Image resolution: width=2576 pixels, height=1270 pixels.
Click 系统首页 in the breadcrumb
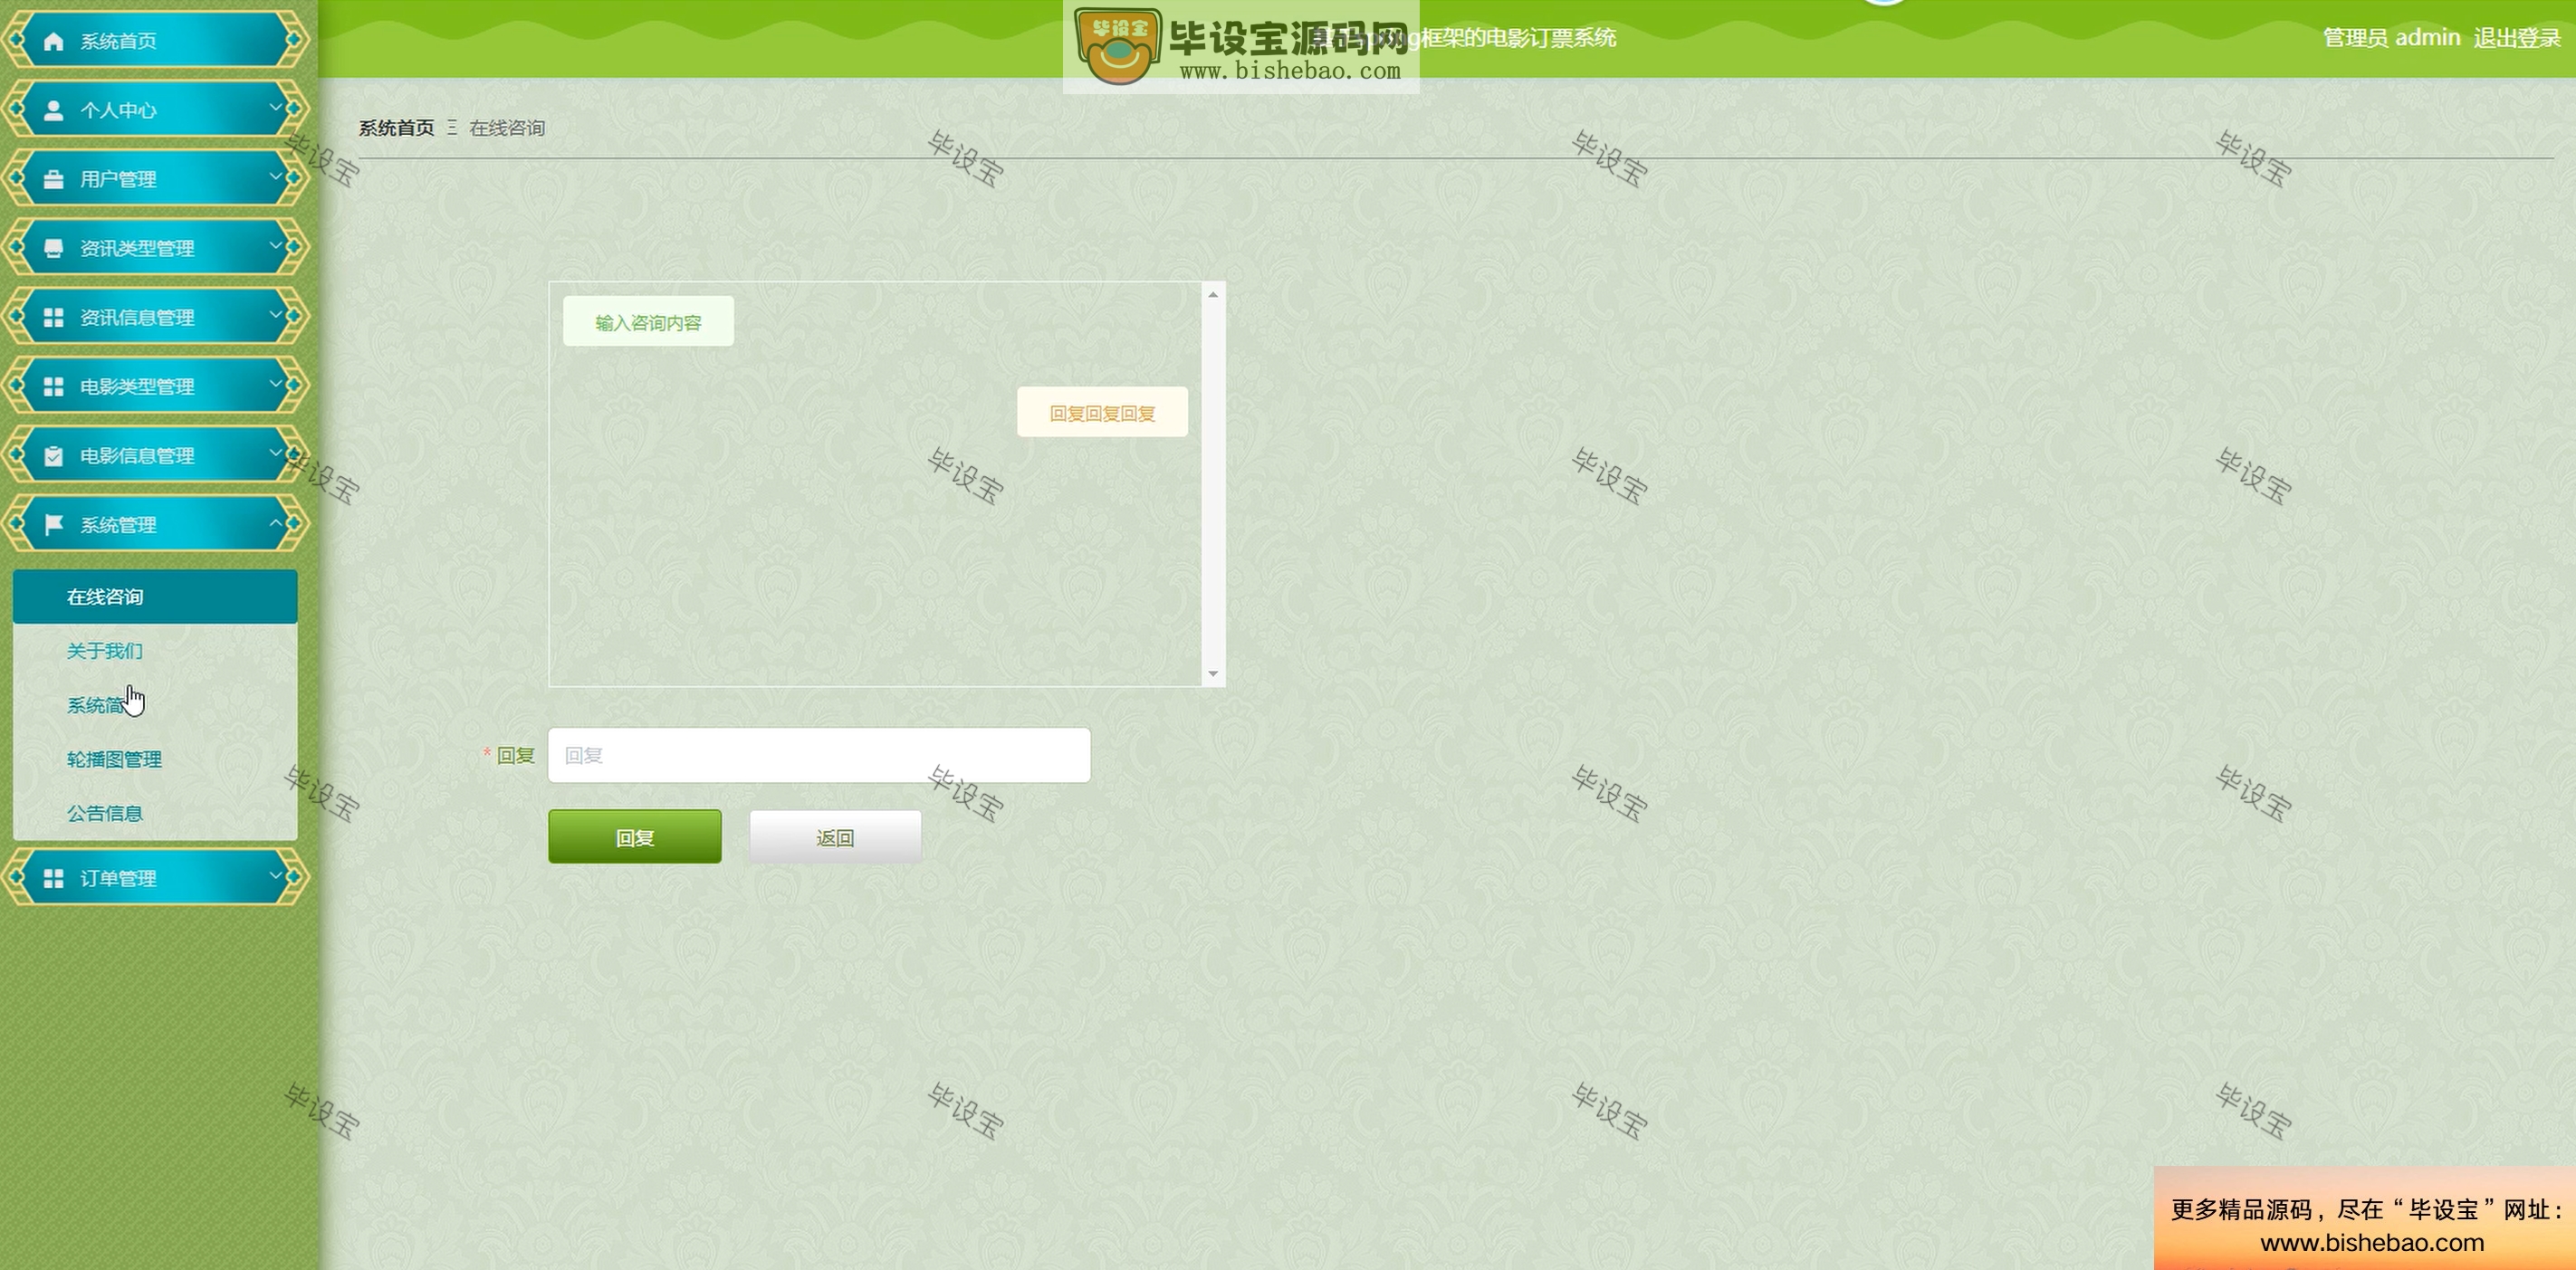397,128
